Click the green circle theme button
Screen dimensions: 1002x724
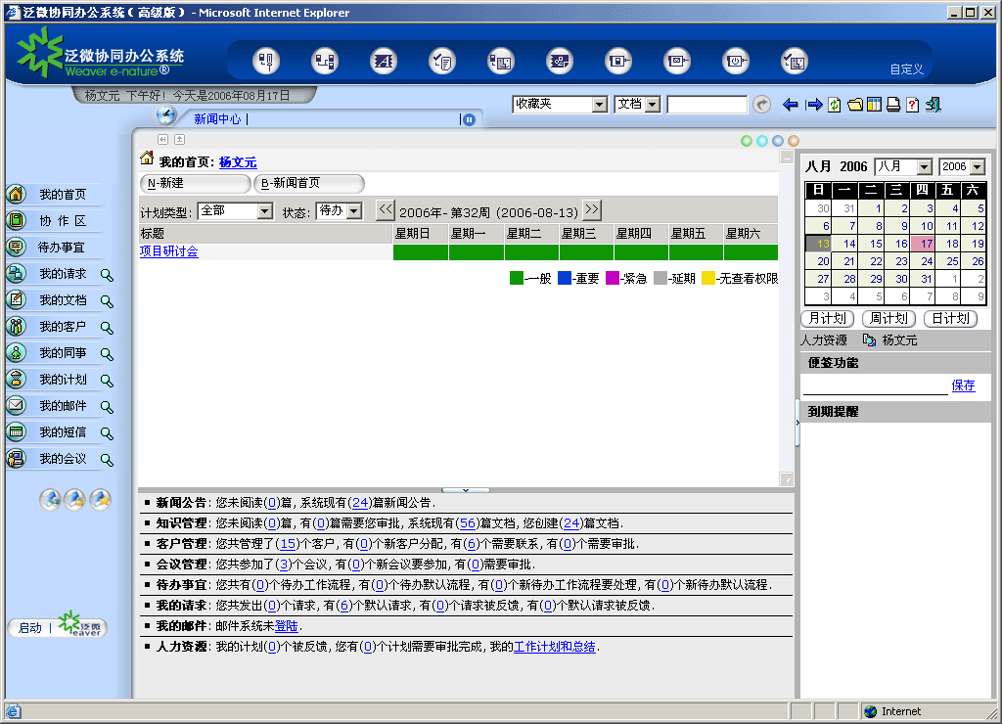[x=747, y=141]
